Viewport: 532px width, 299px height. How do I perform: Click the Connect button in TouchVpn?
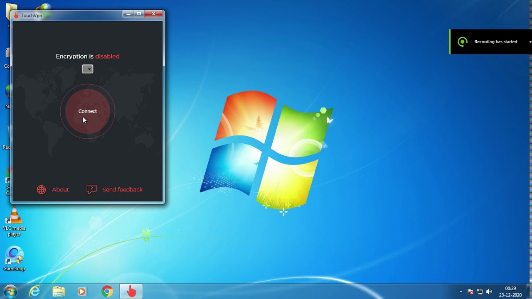point(88,111)
